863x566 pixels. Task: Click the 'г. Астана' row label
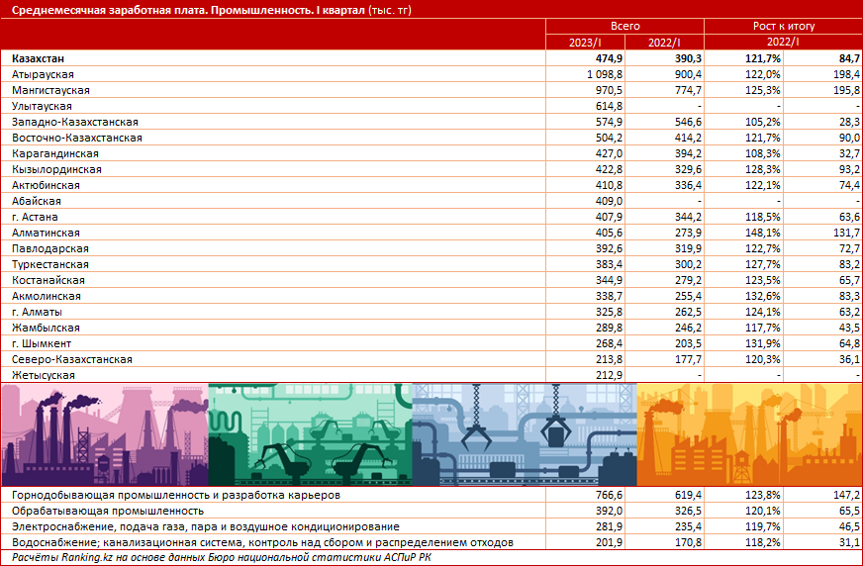click(x=35, y=217)
